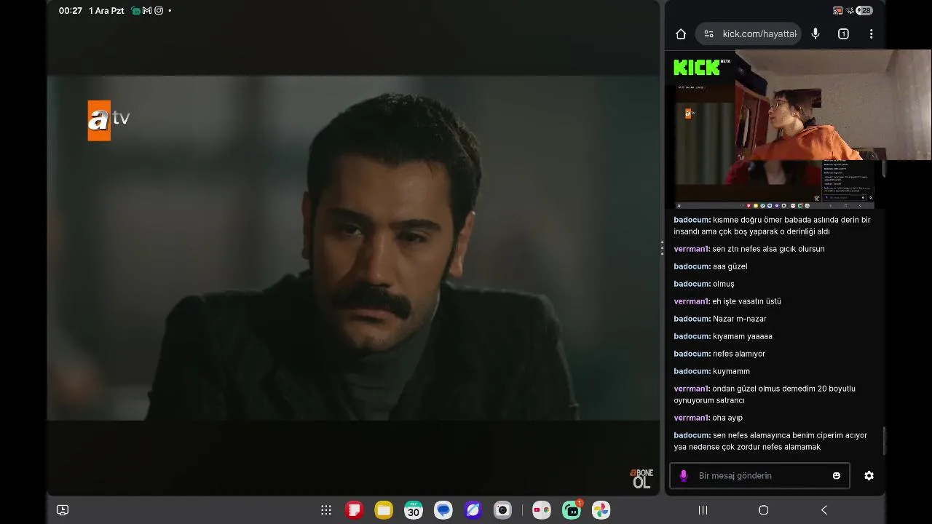Select message 'eh işte vasatın üstü'
This screenshot has height=524, width=932.
coord(746,301)
